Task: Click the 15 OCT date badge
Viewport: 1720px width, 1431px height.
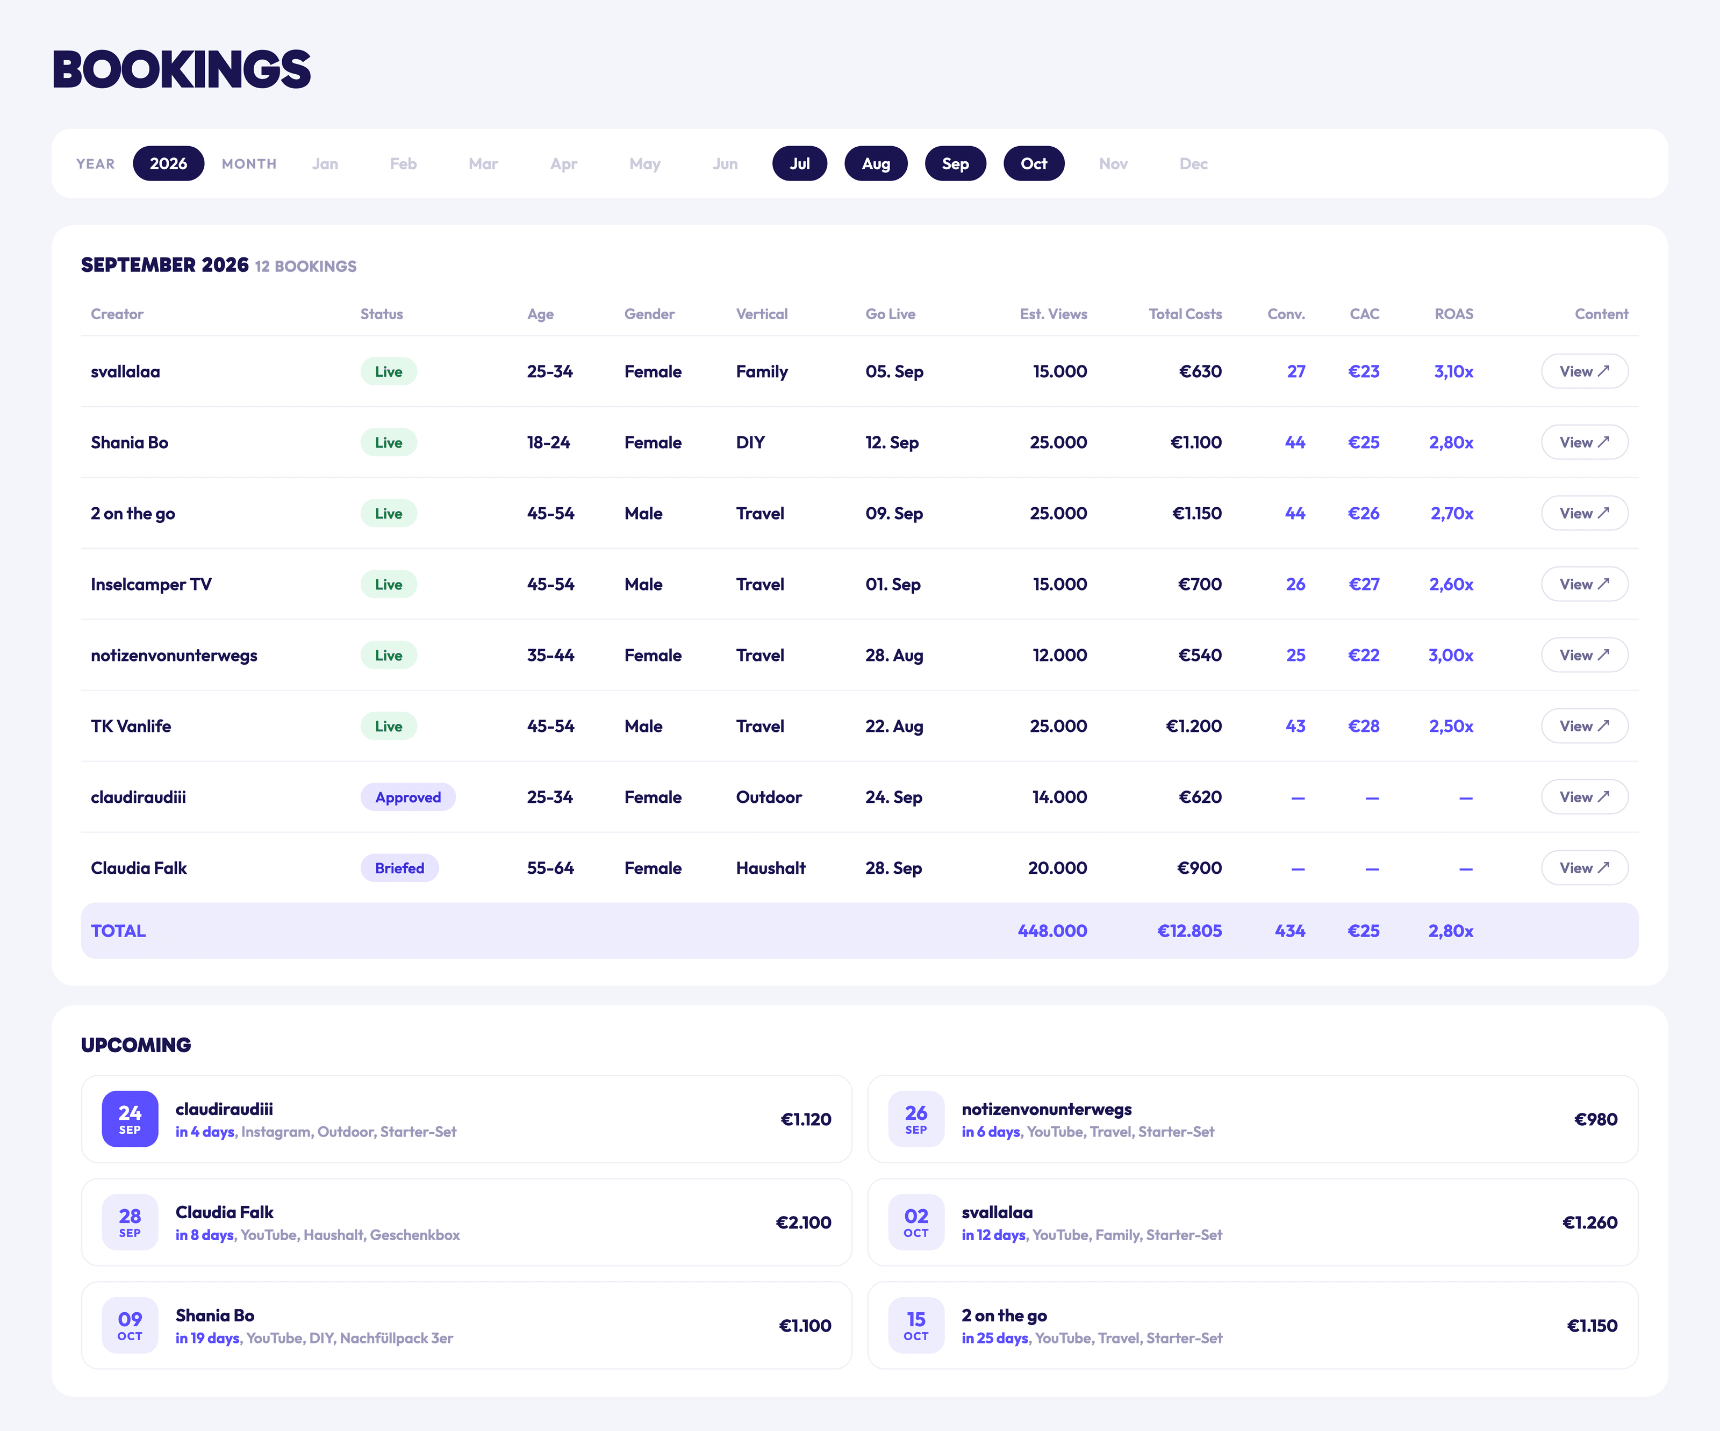Action: pos(916,1325)
